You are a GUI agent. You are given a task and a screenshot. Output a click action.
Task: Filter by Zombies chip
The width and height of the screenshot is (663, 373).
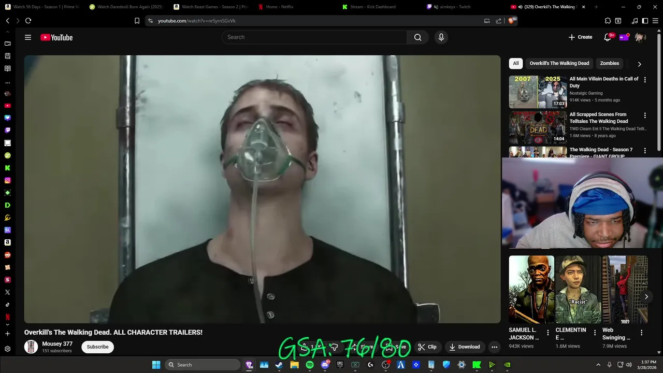(609, 63)
